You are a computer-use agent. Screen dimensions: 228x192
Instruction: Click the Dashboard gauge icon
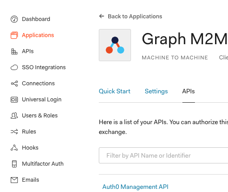click(14, 19)
